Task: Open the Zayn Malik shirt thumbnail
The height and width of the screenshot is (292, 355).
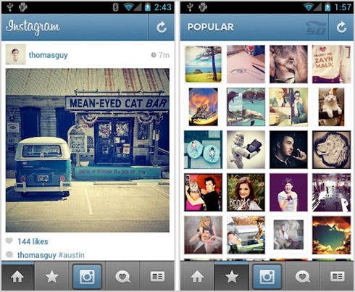Action: click(331, 64)
